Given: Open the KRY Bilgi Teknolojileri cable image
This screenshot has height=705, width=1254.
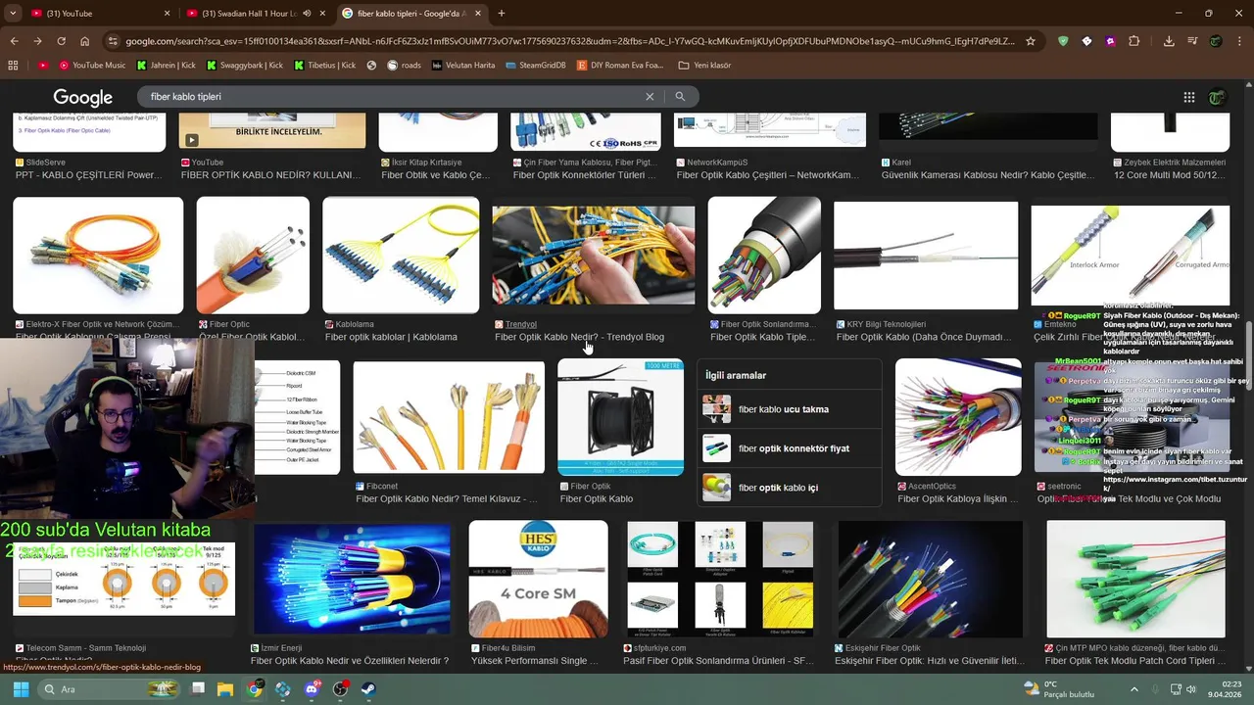Looking at the screenshot, I should coord(926,256).
